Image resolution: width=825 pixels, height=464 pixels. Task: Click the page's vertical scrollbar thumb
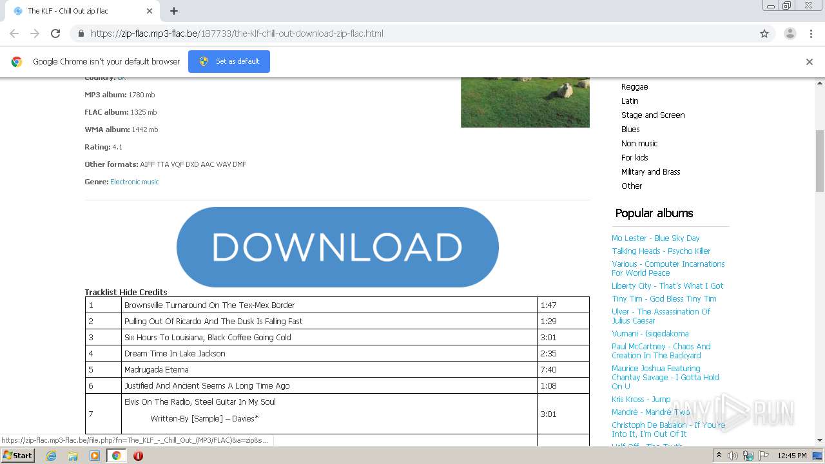click(820, 160)
